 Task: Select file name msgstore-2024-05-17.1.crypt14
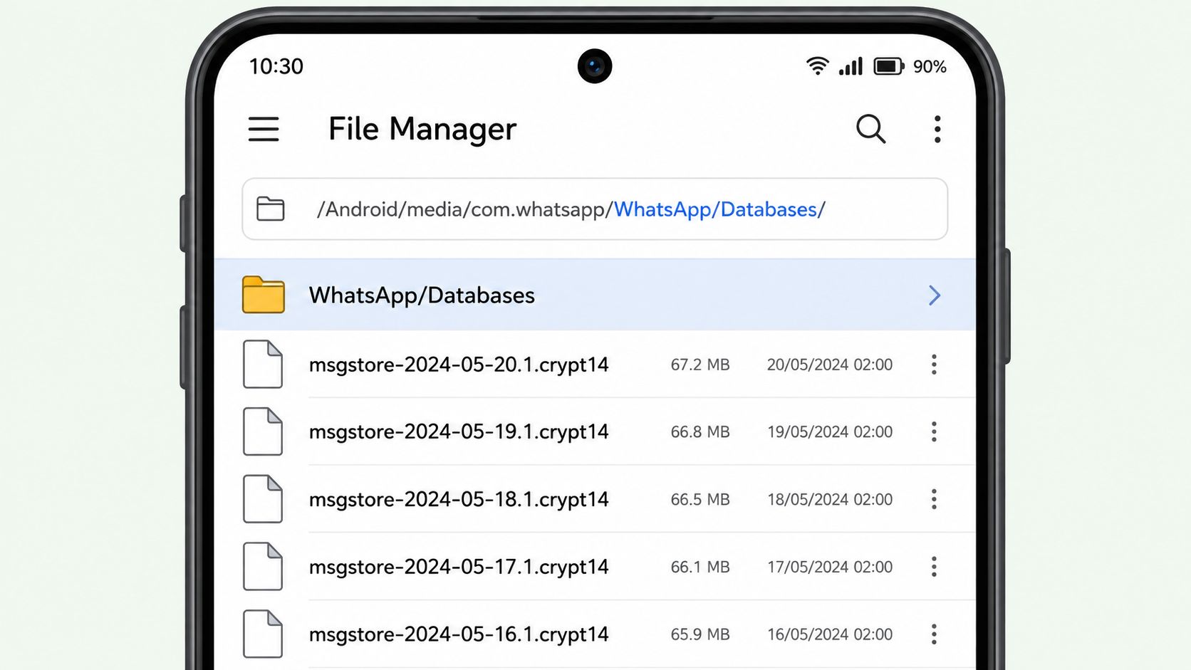tap(459, 567)
